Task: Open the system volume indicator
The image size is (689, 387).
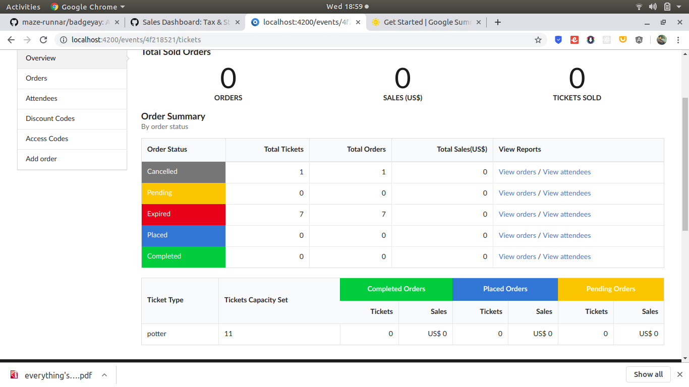Action: (x=653, y=7)
